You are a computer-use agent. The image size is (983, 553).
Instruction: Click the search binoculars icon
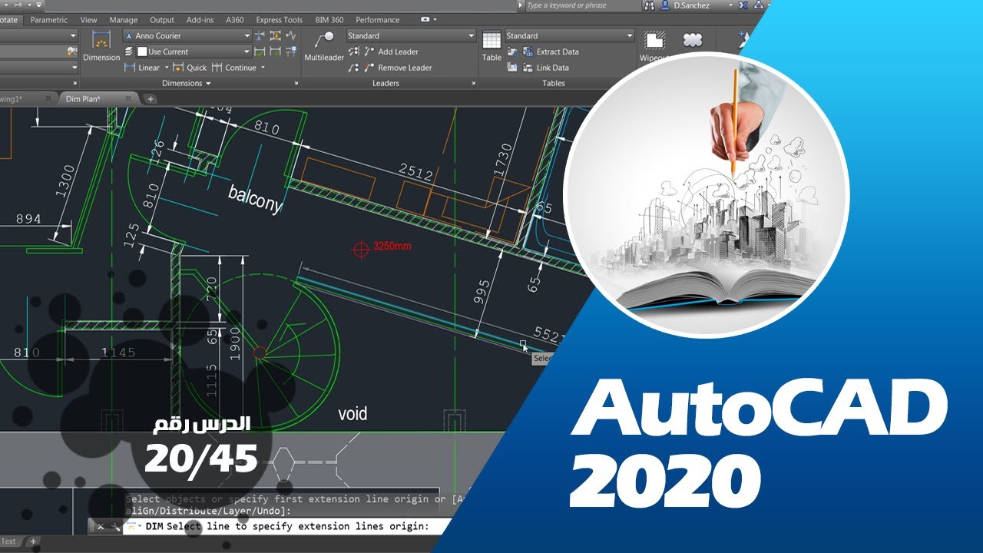coord(650,5)
